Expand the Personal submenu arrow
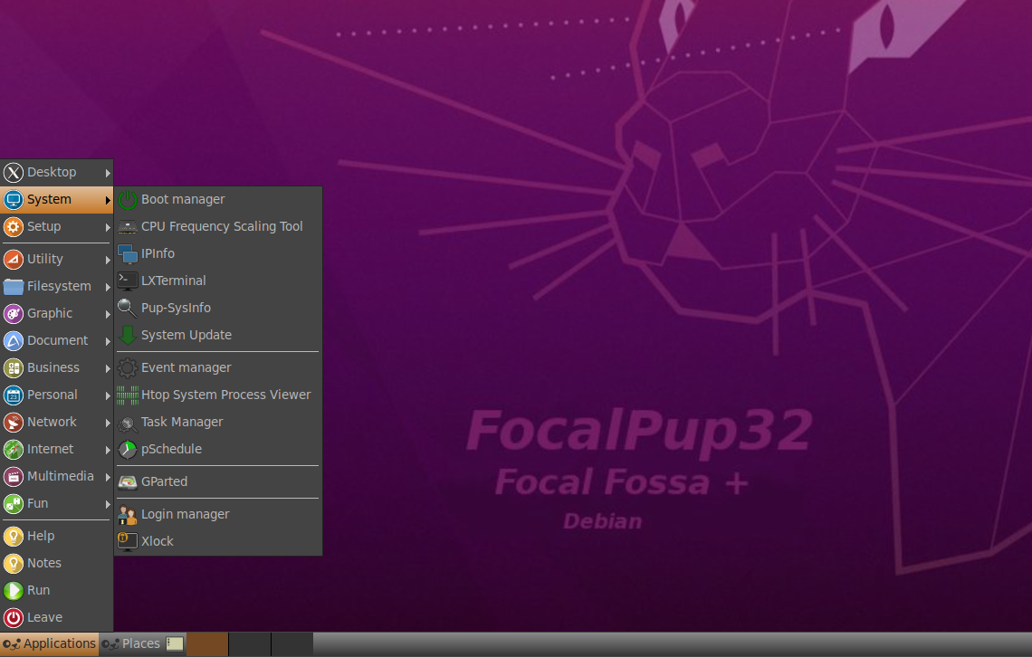The image size is (1032, 657). pyautogui.click(x=108, y=395)
